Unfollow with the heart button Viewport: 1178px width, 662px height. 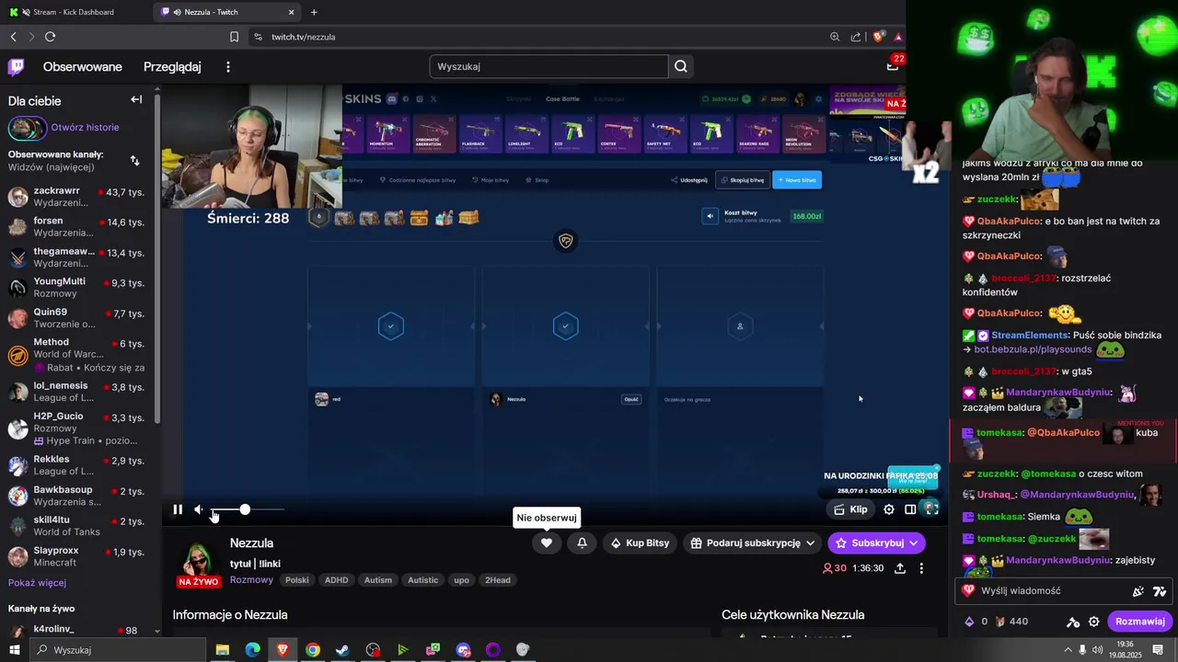click(x=546, y=543)
